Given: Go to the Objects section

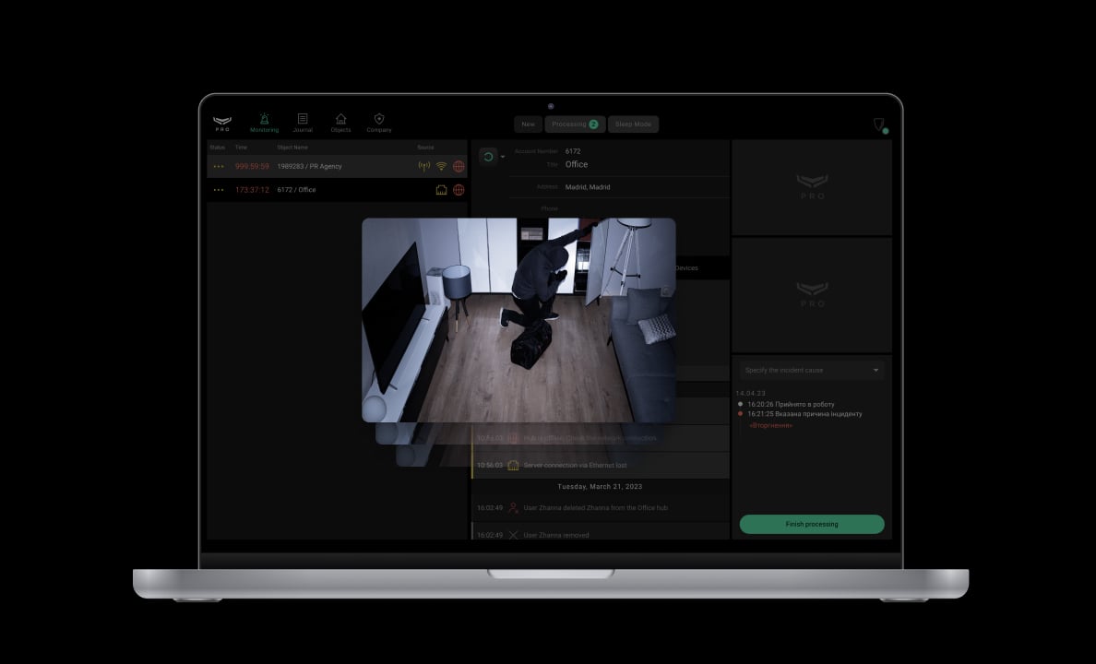Looking at the screenshot, I should pyautogui.click(x=340, y=123).
